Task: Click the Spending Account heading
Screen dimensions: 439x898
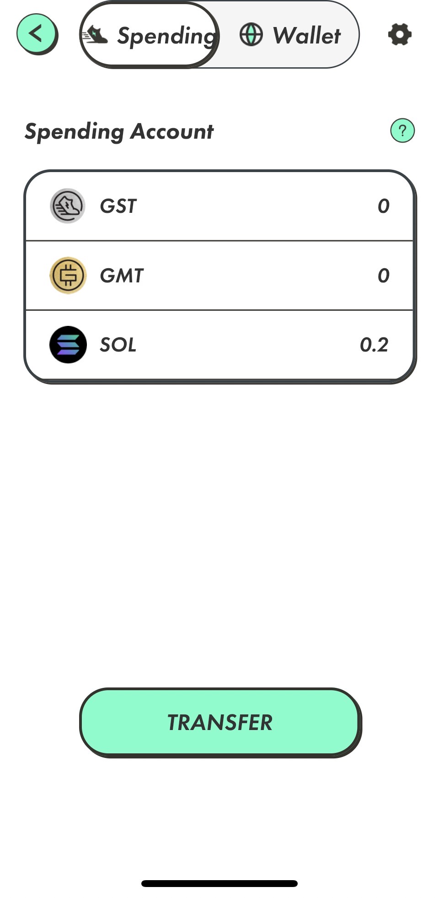Action: 119,132
